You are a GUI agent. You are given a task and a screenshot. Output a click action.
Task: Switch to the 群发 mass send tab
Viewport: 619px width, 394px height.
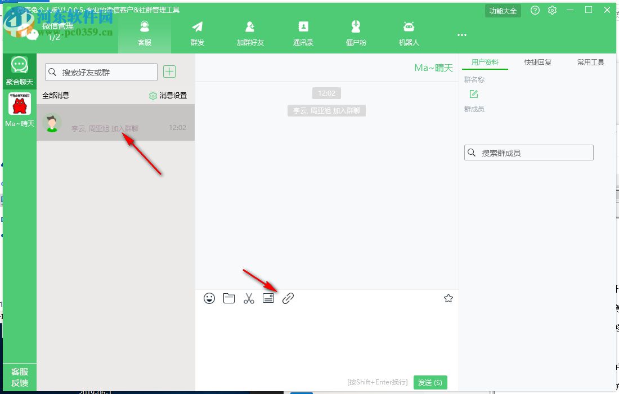pyautogui.click(x=197, y=34)
